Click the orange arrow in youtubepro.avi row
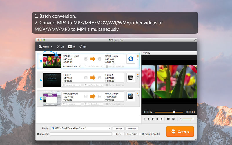Image resolution: width=232 pixels, height=145 pixels. 93,97
